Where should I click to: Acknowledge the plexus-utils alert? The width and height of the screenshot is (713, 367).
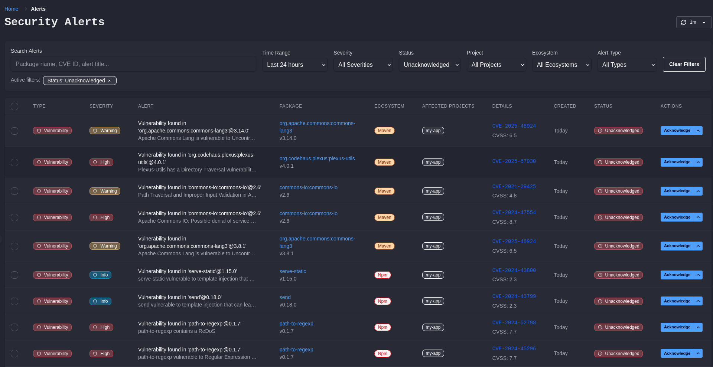[677, 162]
